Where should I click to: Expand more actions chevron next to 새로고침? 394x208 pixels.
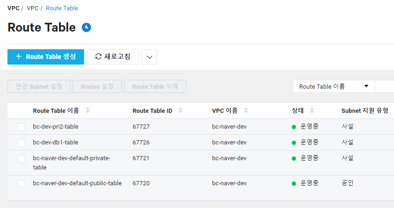click(x=149, y=57)
